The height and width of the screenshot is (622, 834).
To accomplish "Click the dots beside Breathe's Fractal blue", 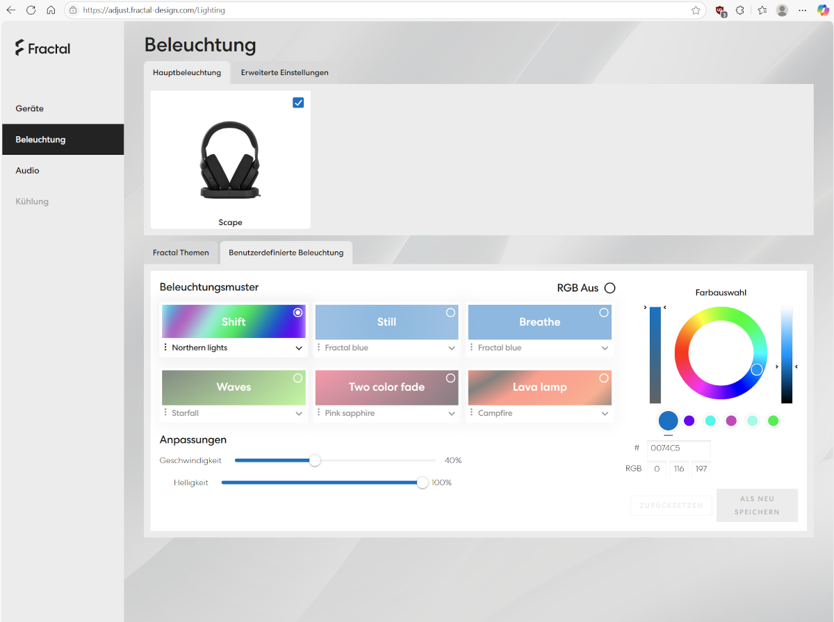I will click(x=471, y=347).
